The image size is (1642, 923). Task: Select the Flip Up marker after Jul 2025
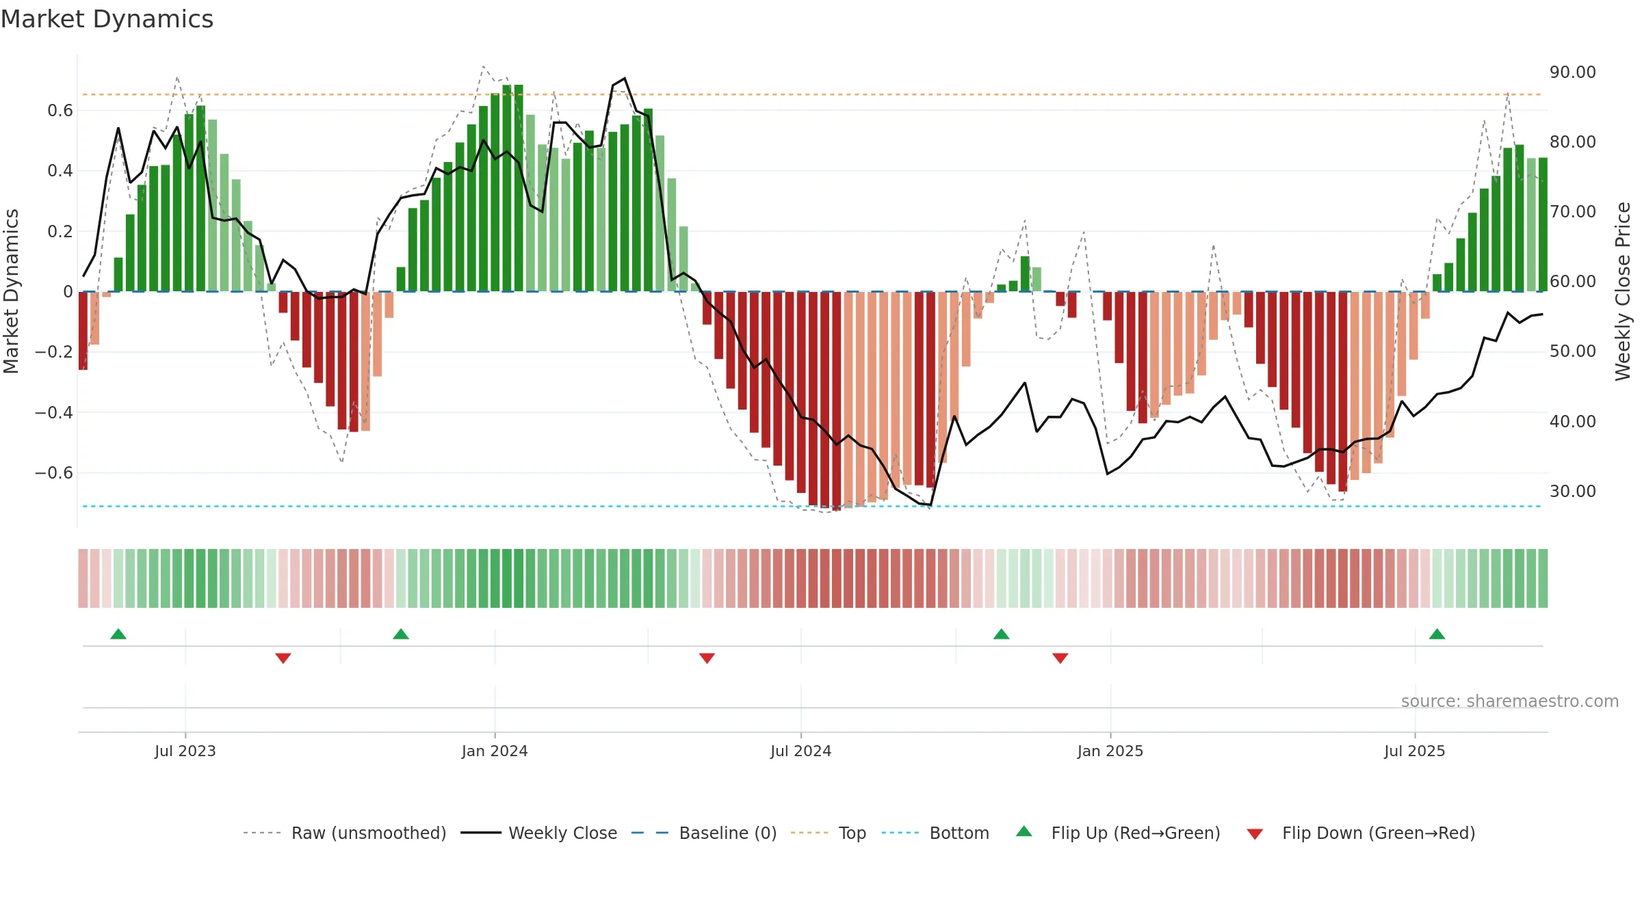tap(1437, 634)
